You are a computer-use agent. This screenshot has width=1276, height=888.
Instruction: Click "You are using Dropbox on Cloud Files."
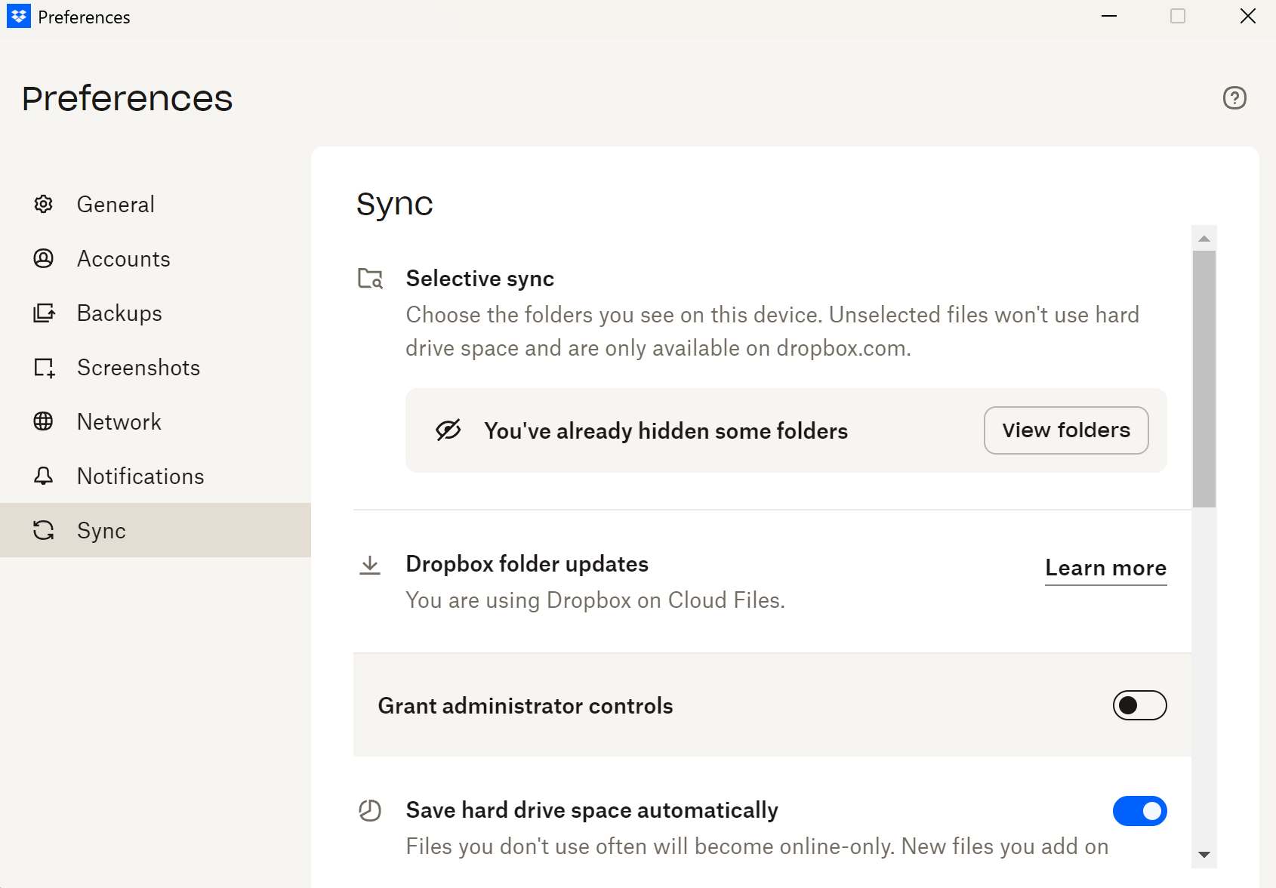tap(596, 600)
